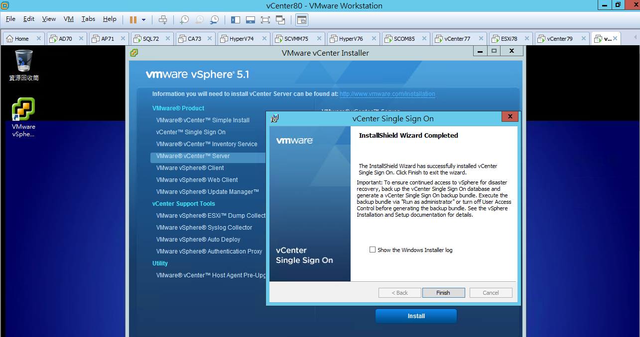
Task: Open the VM menu
Action: click(69, 19)
